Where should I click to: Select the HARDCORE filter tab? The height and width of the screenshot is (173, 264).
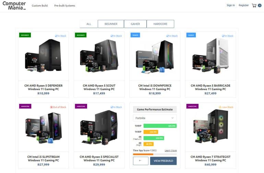pyautogui.click(x=160, y=24)
